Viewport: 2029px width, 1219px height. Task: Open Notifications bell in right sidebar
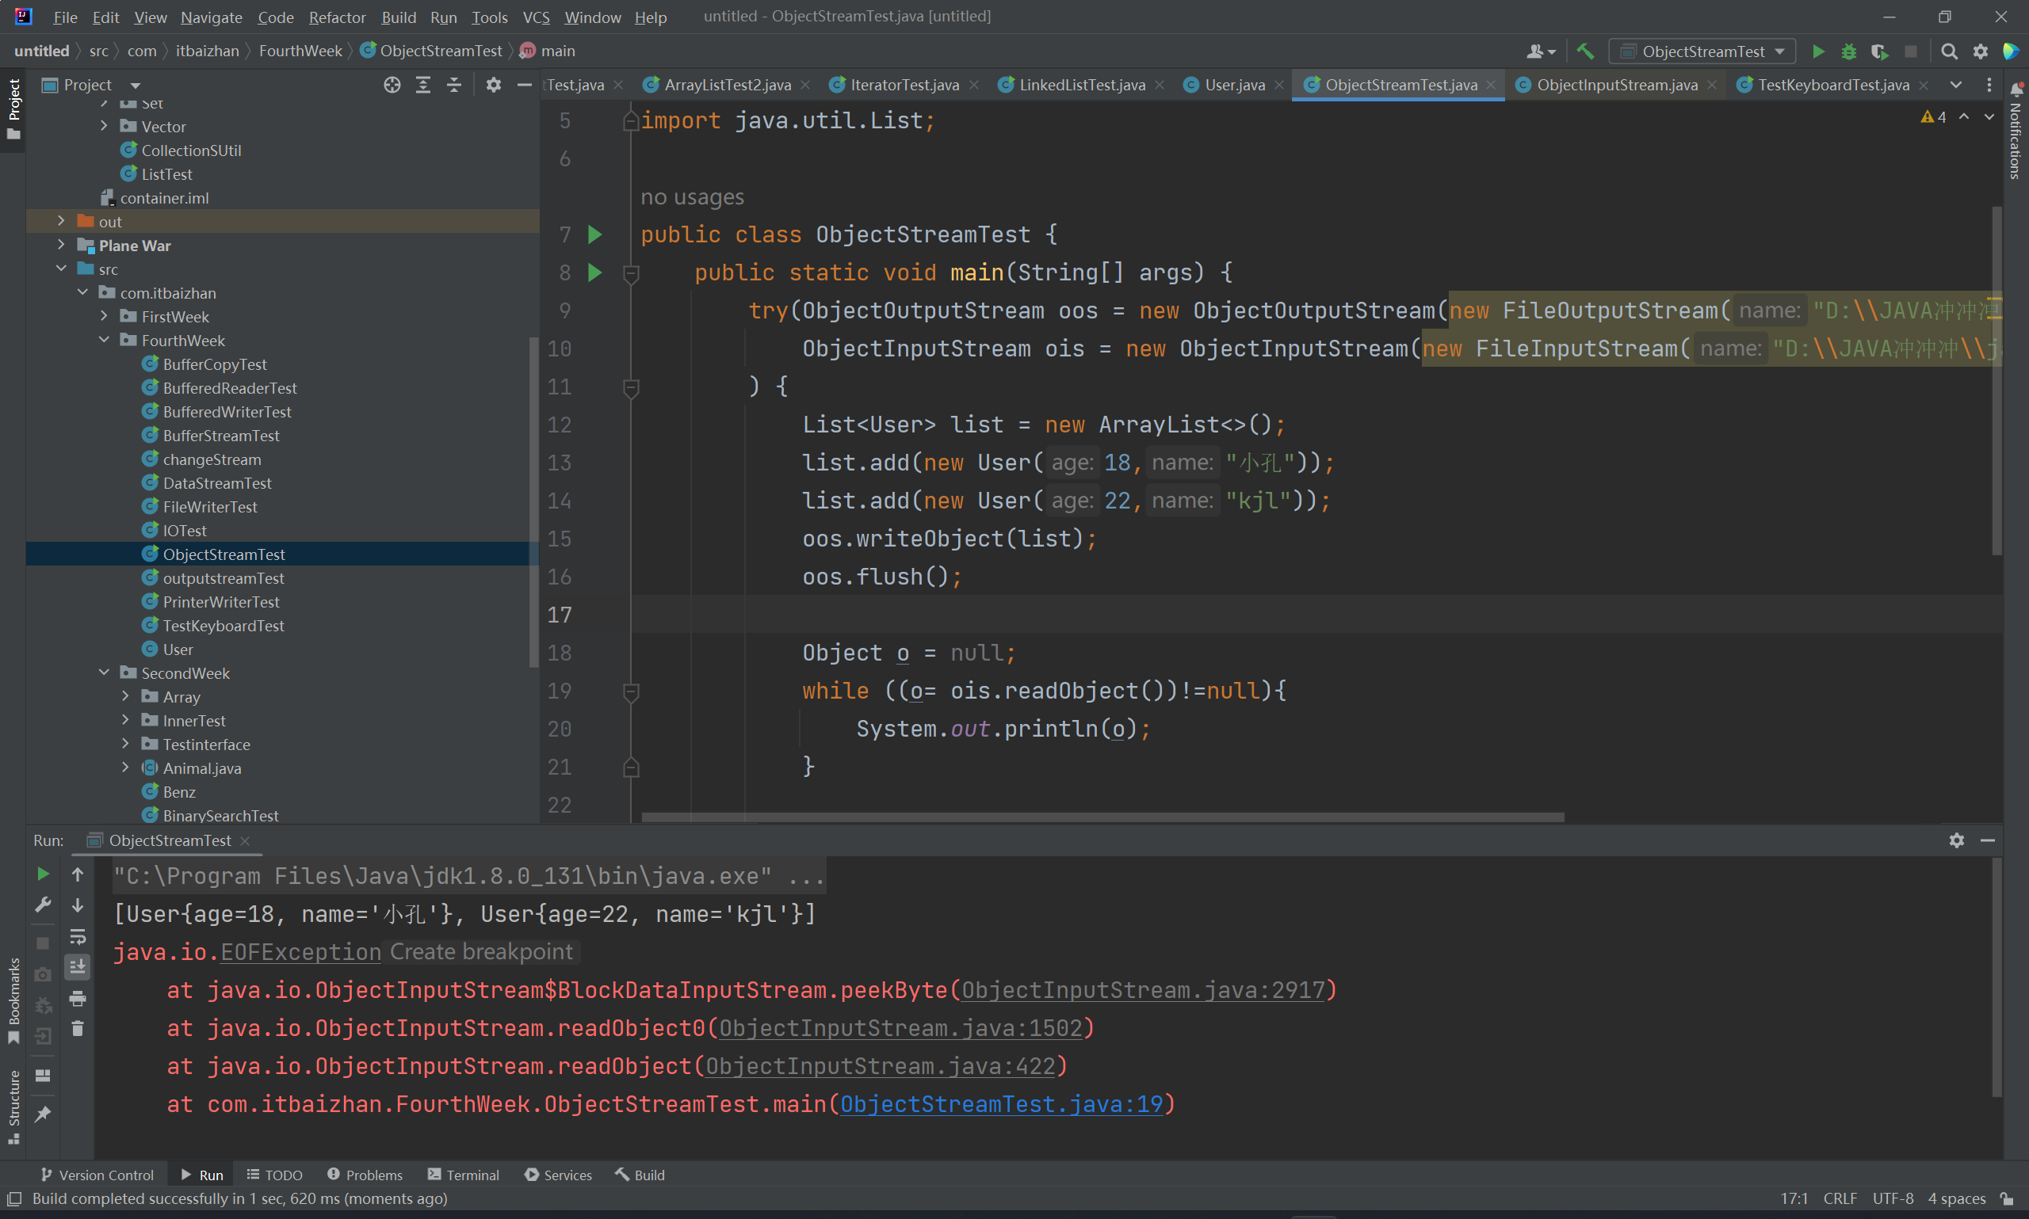coord(2016,88)
